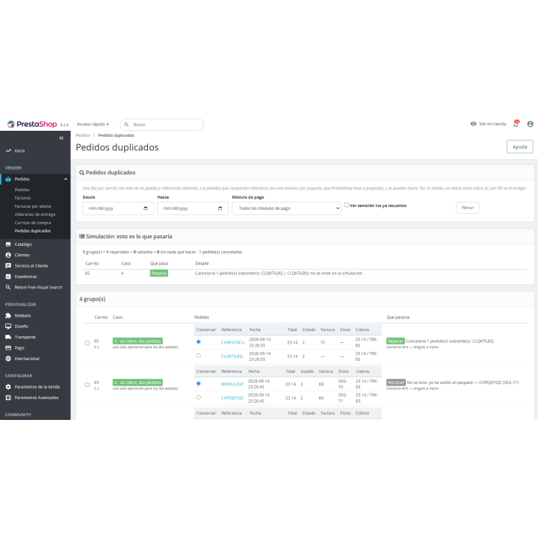Select Conservar radio for order CHRFXCRCU
The height and width of the screenshot is (538, 538).
[199, 341]
